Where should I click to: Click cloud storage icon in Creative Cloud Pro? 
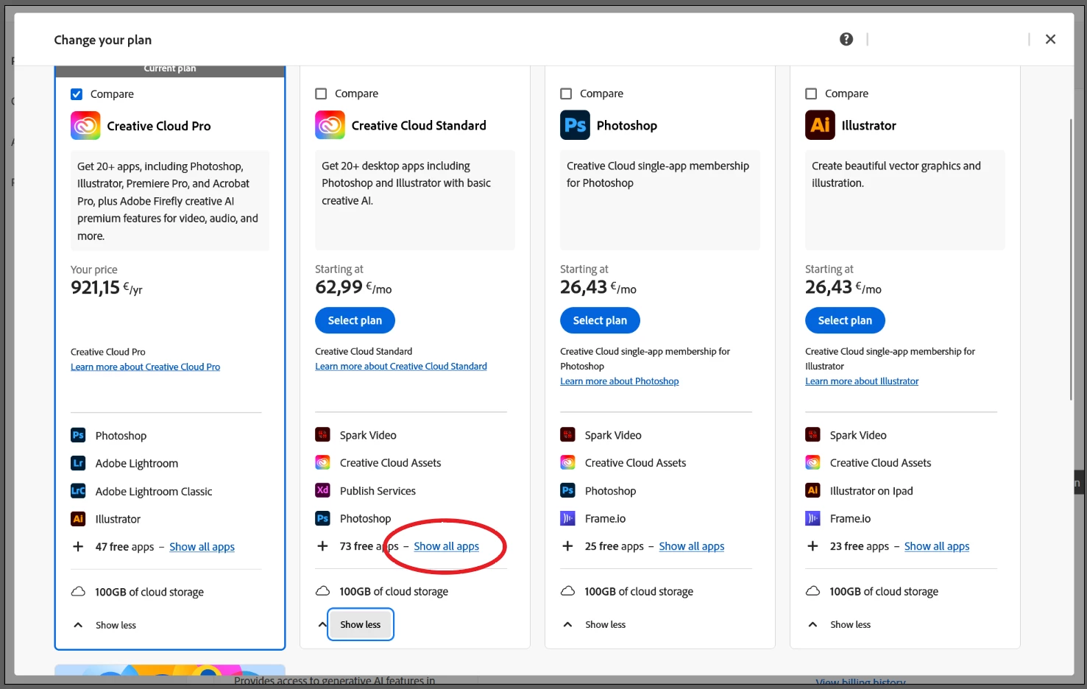(x=78, y=592)
